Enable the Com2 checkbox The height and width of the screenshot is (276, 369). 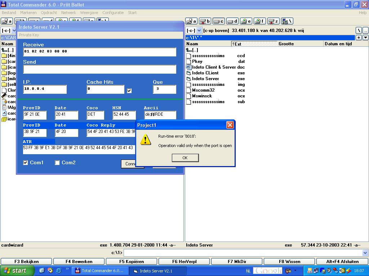(x=57, y=163)
